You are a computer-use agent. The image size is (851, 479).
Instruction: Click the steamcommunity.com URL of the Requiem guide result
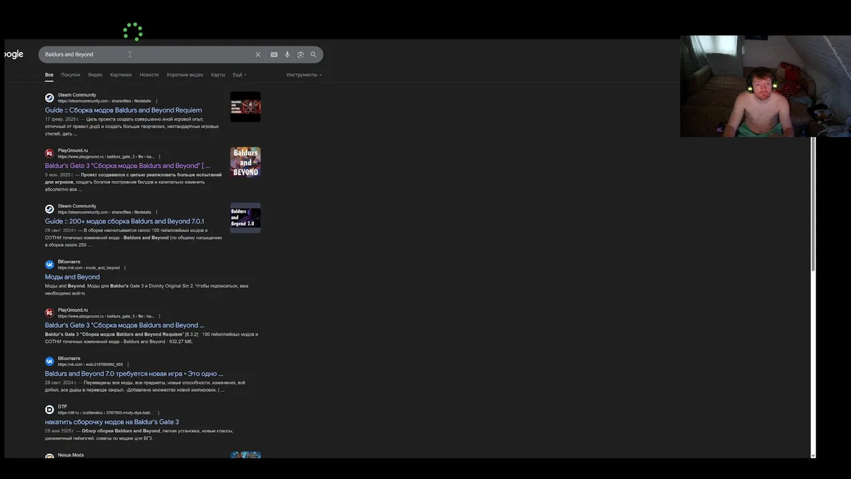[x=104, y=101]
